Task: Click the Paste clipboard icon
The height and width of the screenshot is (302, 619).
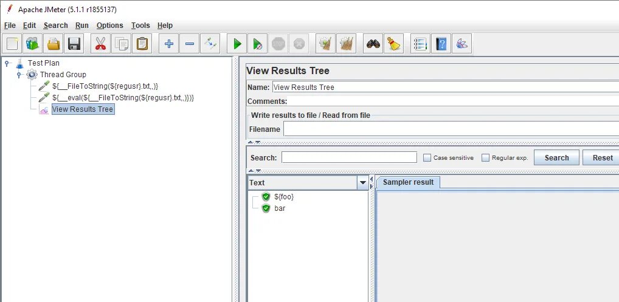Action: 142,43
